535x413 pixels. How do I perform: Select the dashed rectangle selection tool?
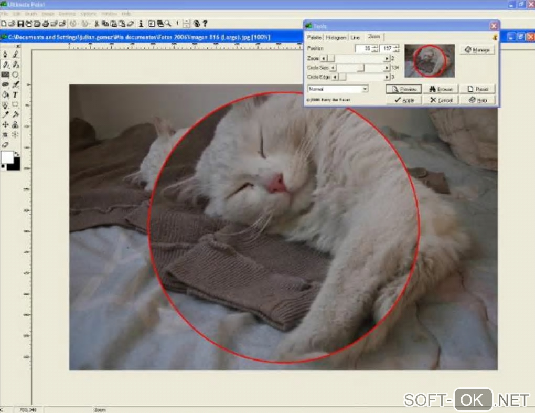click(15, 104)
